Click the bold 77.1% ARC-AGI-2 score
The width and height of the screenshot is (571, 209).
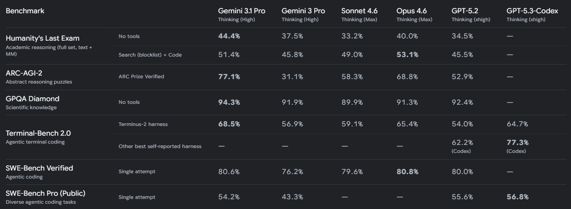point(229,77)
